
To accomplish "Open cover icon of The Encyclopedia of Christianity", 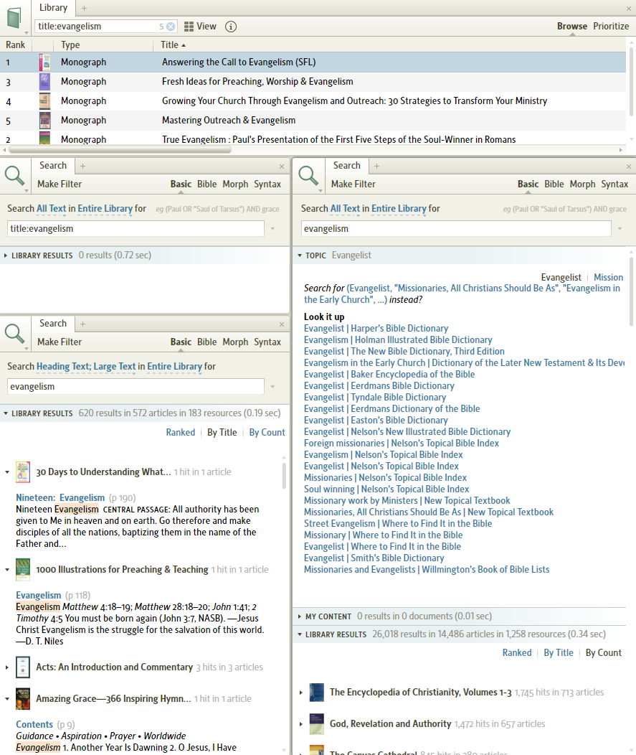I will point(316,693).
